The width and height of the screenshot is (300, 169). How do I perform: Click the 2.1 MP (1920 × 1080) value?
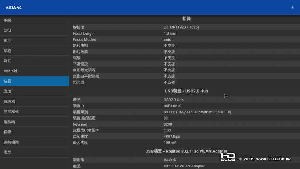coord(181,27)
